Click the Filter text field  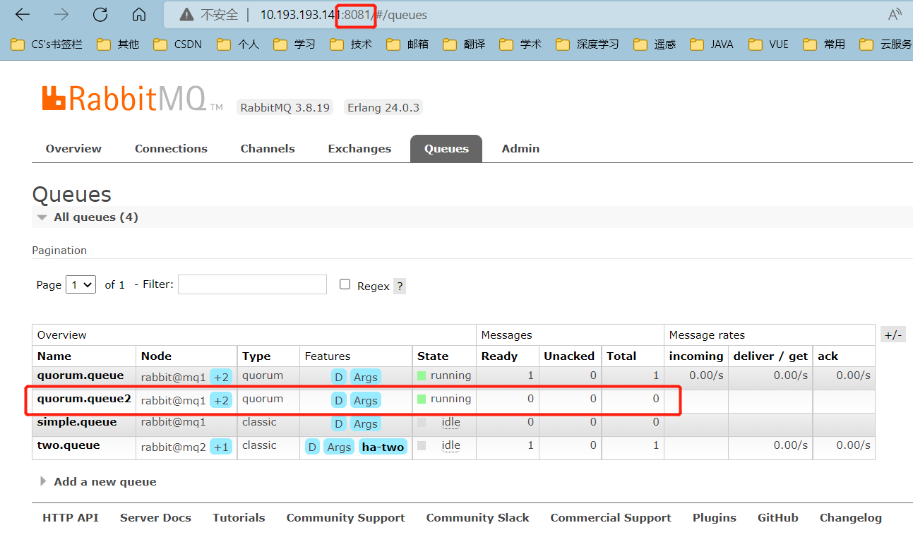[252, 284]
